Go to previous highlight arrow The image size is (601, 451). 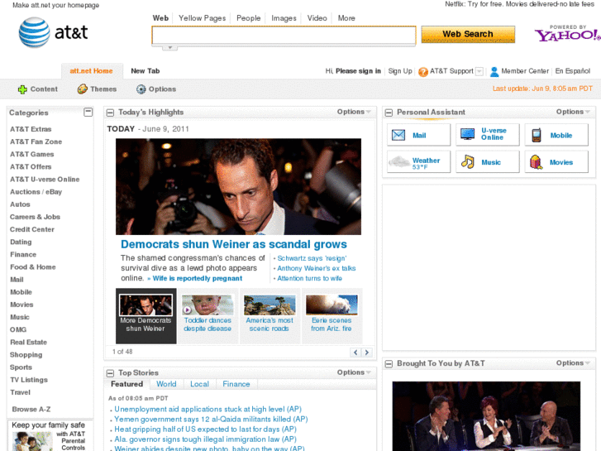355,353
